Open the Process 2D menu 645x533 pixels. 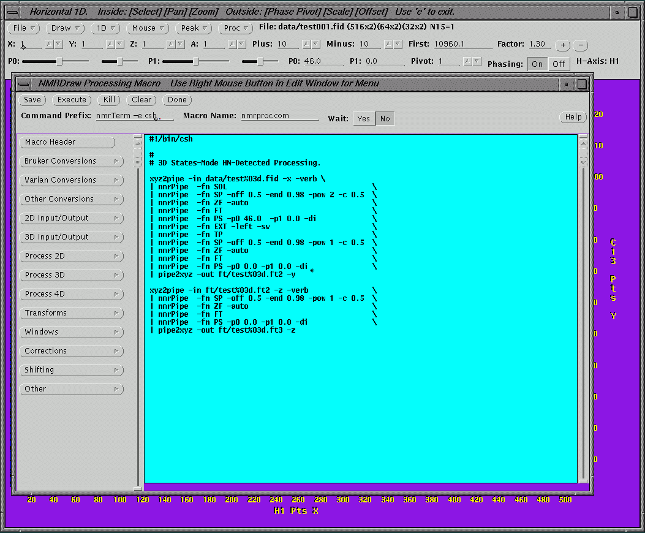tap(72, 256)
